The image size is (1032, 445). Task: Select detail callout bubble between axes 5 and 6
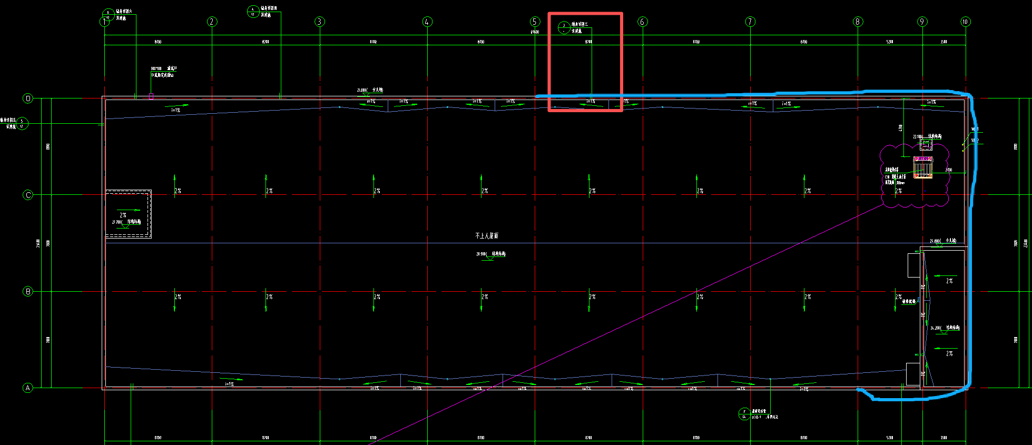[x=564, y=28]
